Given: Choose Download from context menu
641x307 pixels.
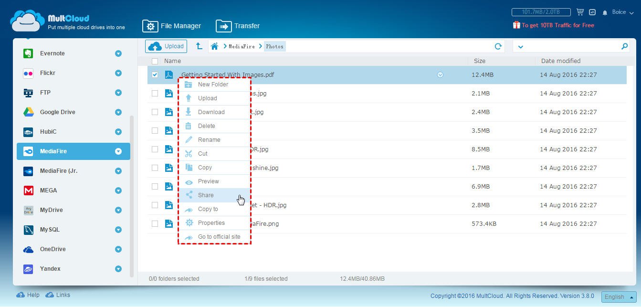Looking at the screenshot, I should click(x=214, y=112).
